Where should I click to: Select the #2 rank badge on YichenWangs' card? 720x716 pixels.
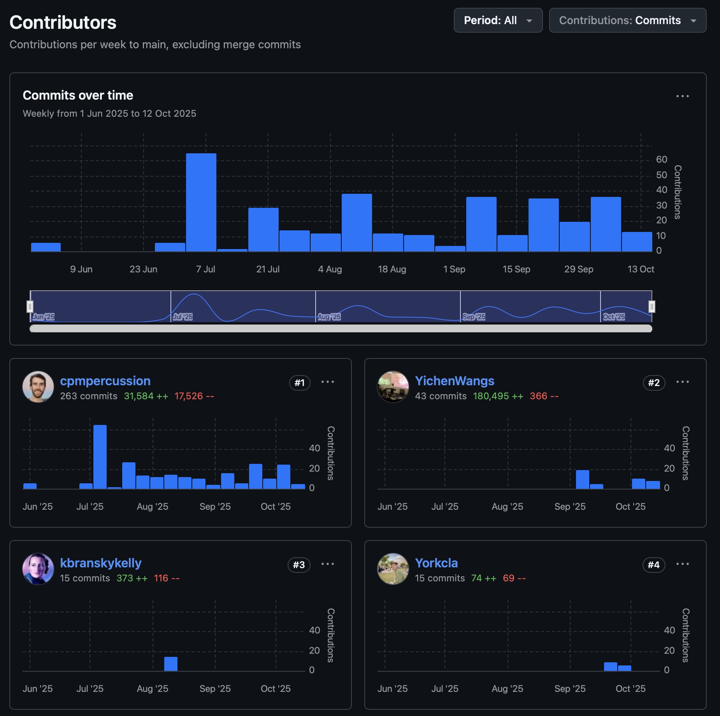[654, 383]
